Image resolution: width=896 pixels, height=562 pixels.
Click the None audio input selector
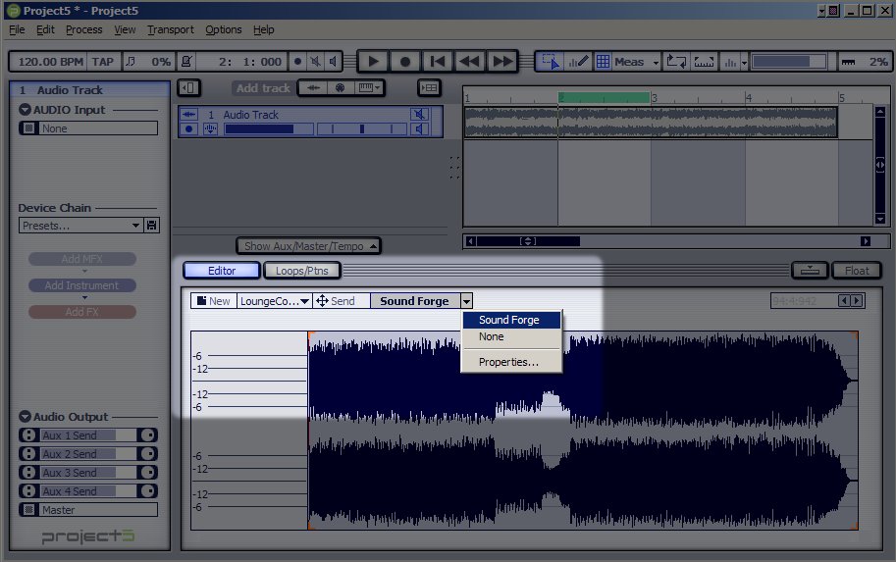point(88,128)
